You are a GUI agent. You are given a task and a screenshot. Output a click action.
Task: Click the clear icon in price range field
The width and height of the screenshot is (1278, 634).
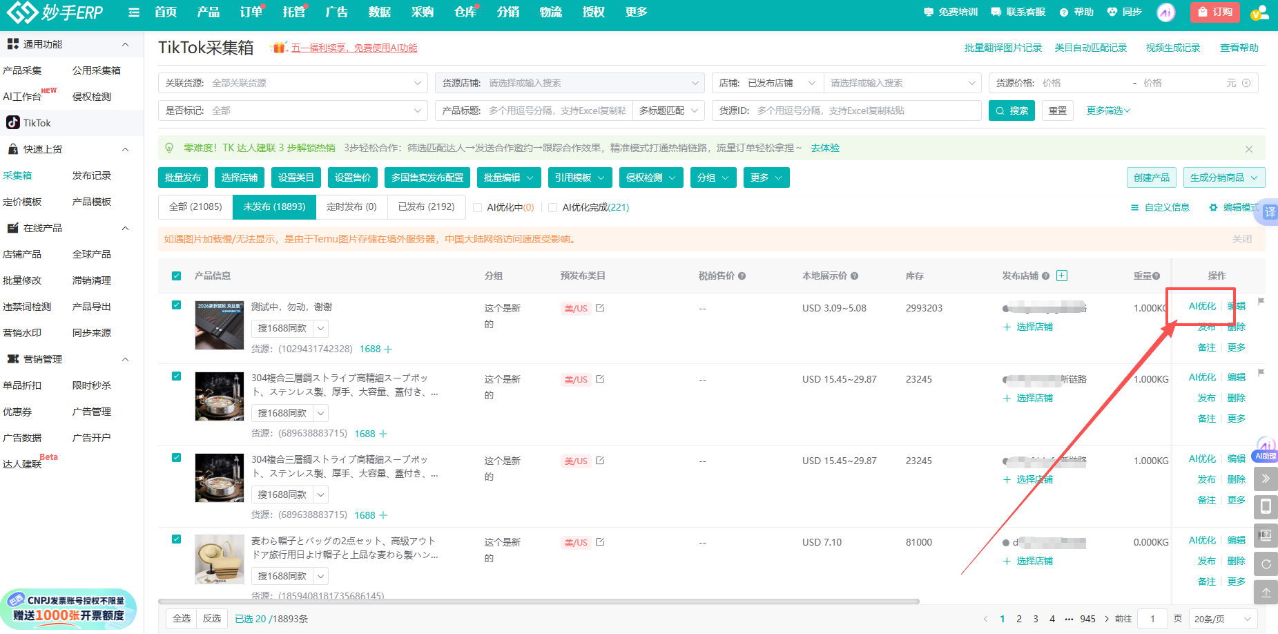(1246, 83)
